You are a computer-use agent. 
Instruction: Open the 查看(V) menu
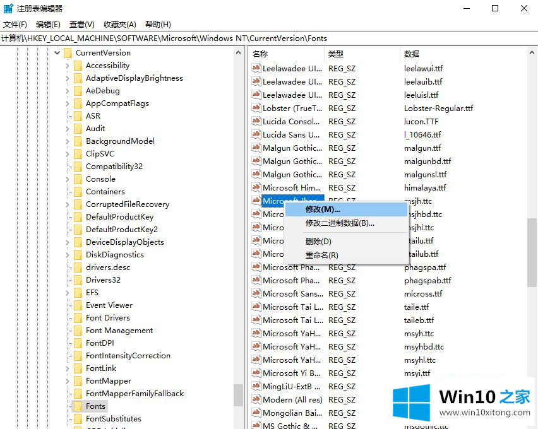pyautogui.click(x=81, y=25)
